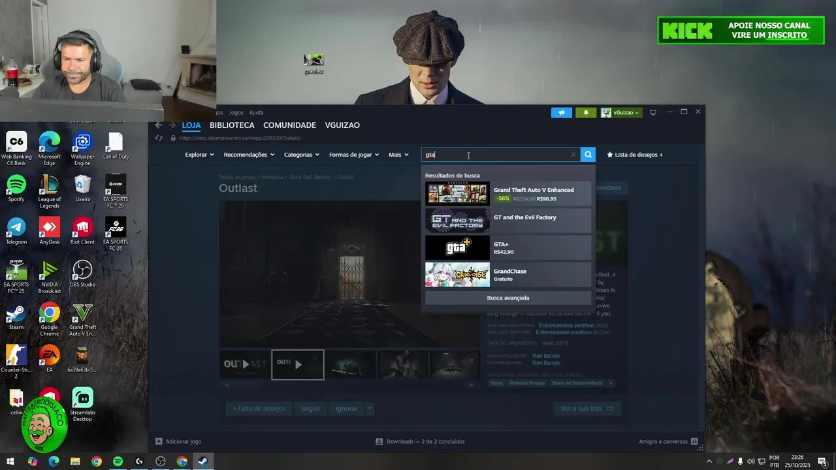Screen dimensions: 836x470
Task: Select GT and the Evil Factory result
Action: (x=507, y=221)
